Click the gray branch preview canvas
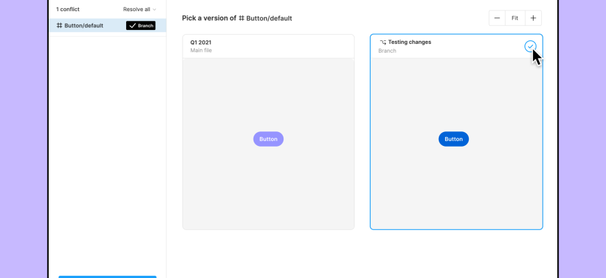 point(456,188)
